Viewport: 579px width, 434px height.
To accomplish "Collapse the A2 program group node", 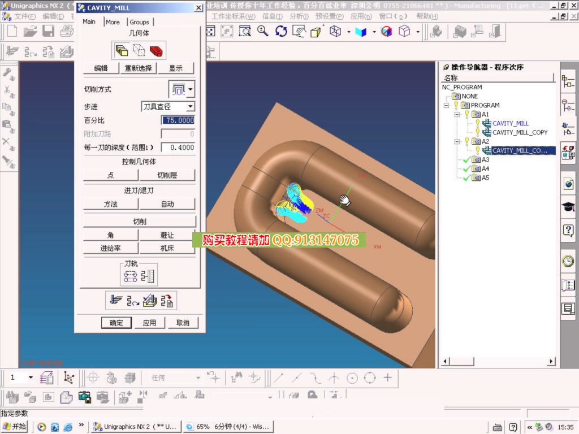I will click(457, 141).
